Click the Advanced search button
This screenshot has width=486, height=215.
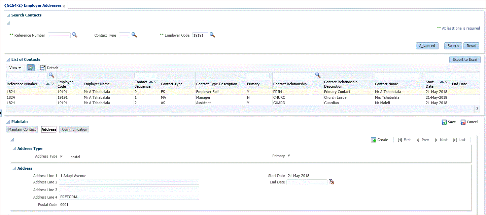[427, 46]
